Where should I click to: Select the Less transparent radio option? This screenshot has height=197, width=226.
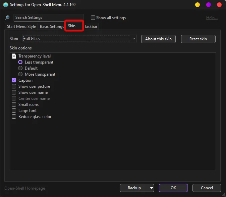tap(20, 62)
